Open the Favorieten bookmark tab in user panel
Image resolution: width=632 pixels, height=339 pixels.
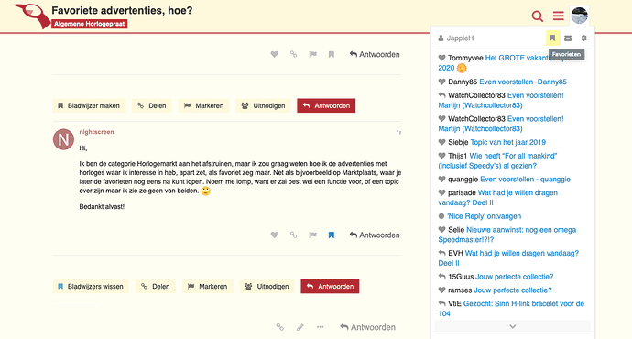(x=552, y=38)
